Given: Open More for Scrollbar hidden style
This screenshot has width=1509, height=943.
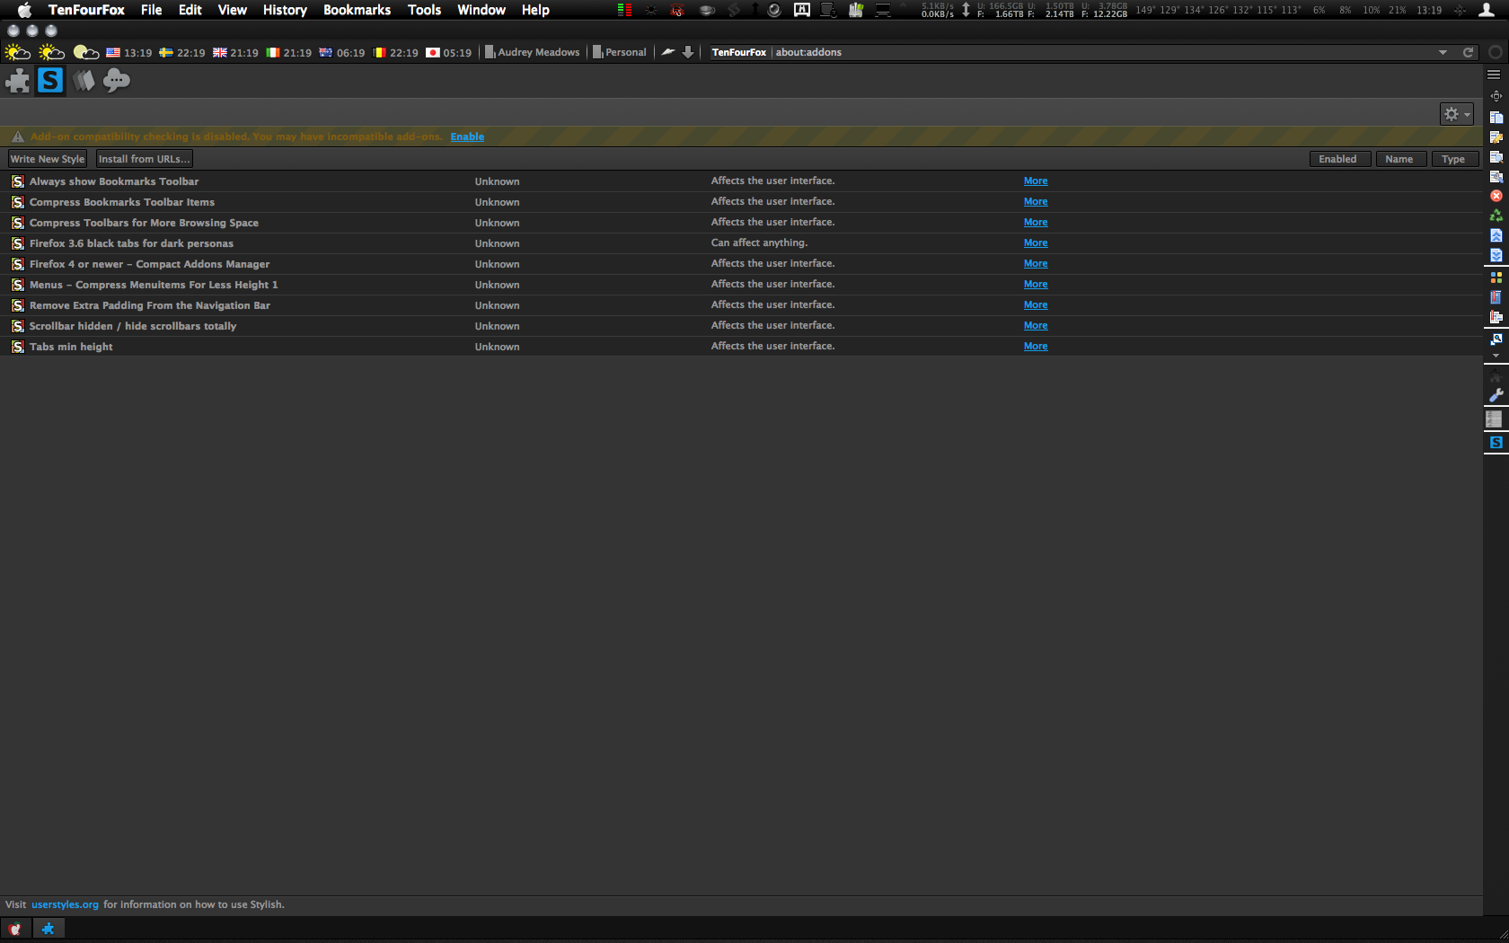Looking at the screenshot, I should click(x=1036, y=326).
